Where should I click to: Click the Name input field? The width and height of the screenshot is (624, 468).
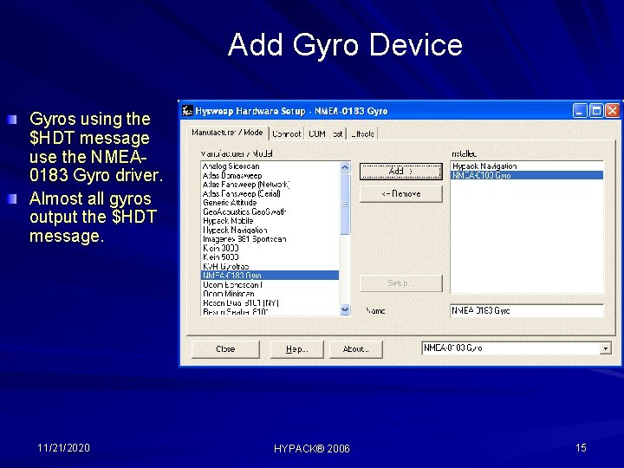[x=527, y=310]
